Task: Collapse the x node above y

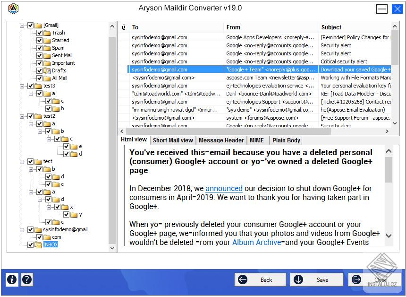Action: (49, 207)
